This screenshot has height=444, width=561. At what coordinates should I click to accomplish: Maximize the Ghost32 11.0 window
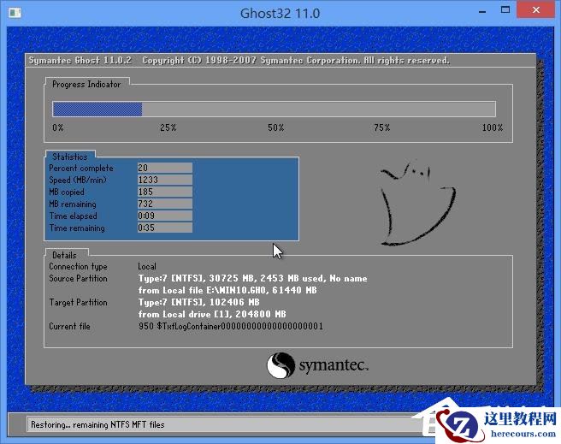click(x=505, y=10)
